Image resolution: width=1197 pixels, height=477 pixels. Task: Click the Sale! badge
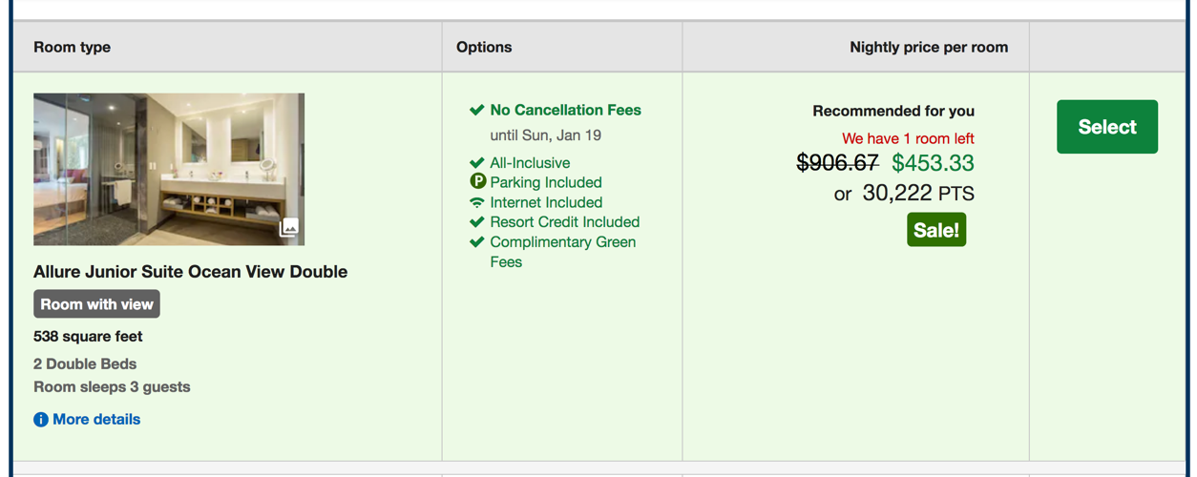(936, 230)
